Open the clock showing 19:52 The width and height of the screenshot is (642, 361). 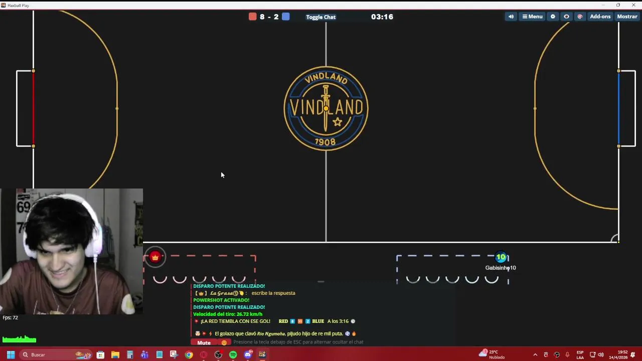coord(618,354)
